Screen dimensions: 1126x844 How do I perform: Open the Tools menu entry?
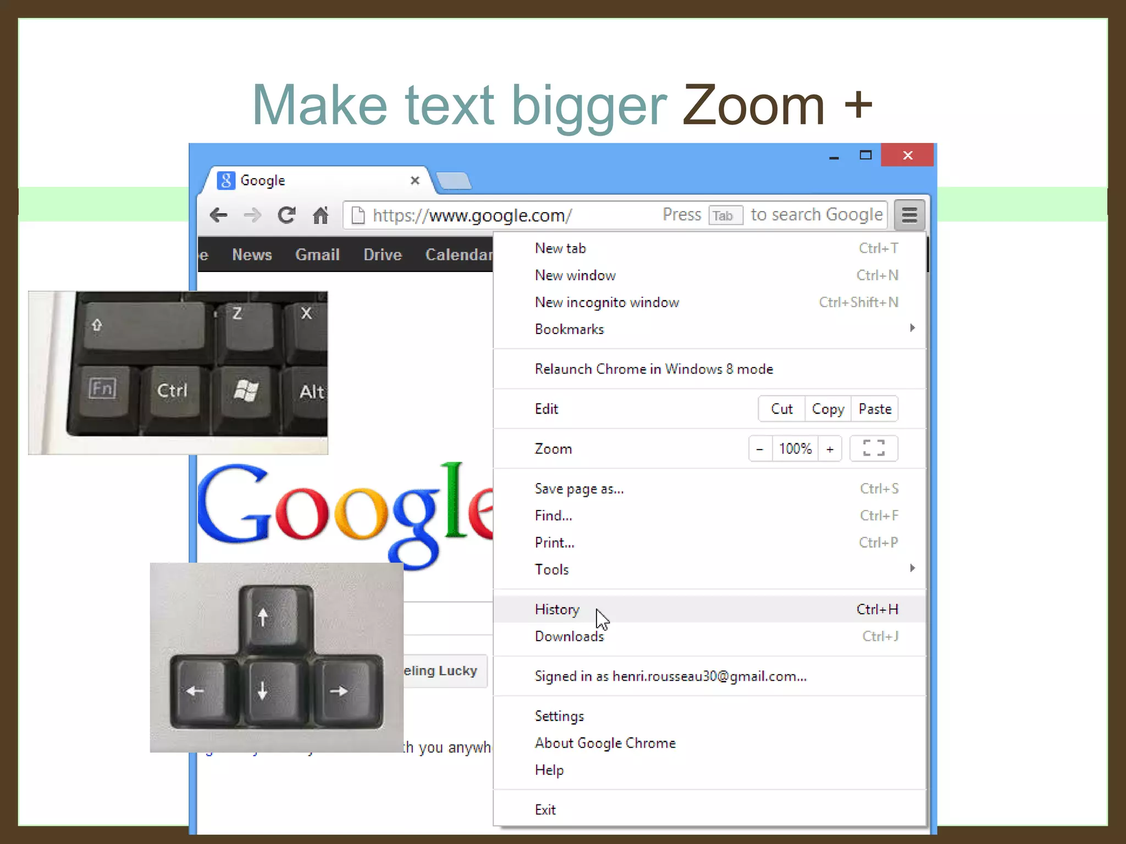coord(709,569)
